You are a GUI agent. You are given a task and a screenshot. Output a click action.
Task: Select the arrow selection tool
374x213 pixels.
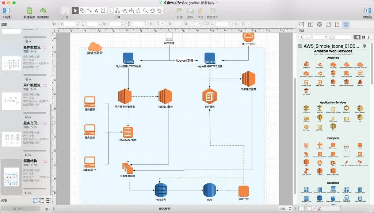[x=75, y=11]
